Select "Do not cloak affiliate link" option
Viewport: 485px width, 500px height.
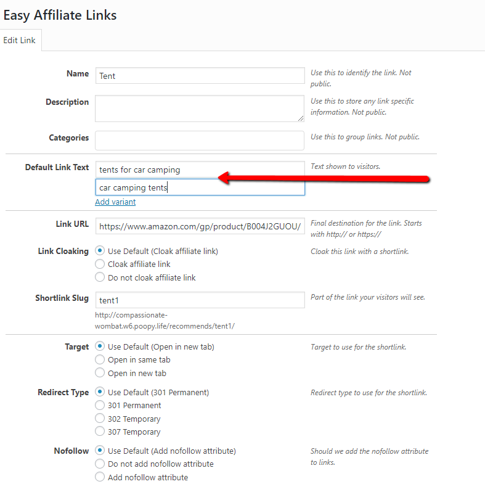click(99, 277)
